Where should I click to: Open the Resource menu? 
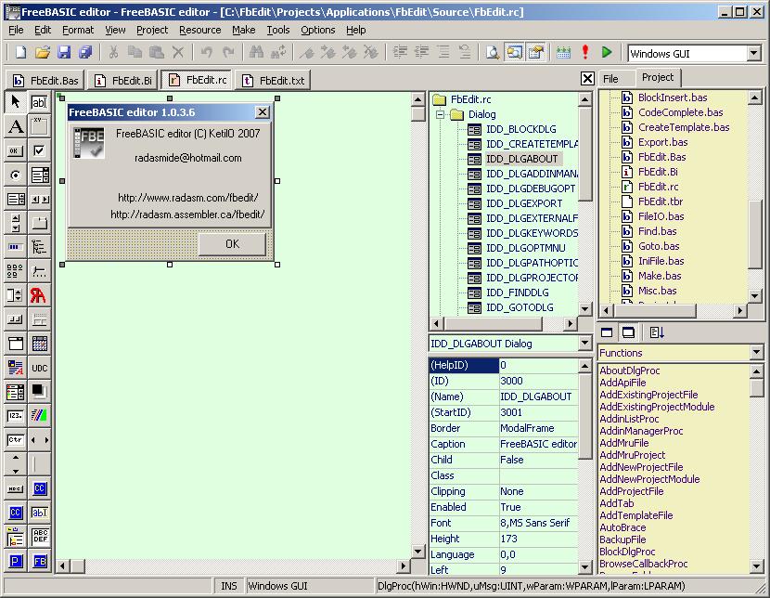(199, 30)
